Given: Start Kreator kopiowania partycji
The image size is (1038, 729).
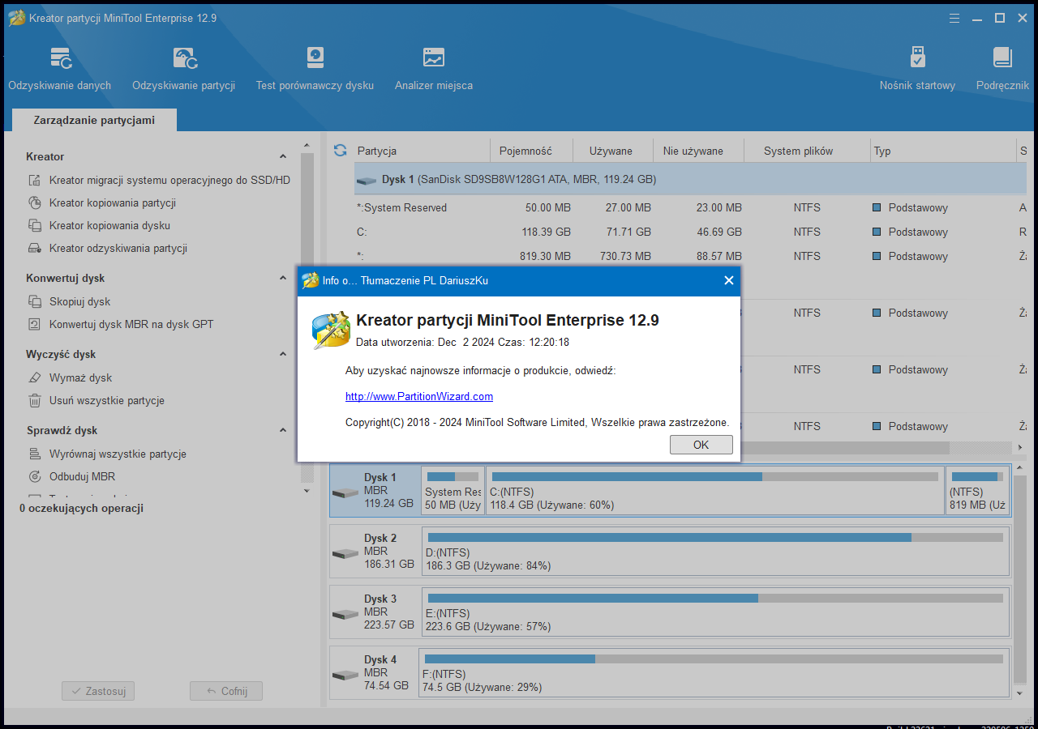Looking at the screenshot, I should pos(102,203).
